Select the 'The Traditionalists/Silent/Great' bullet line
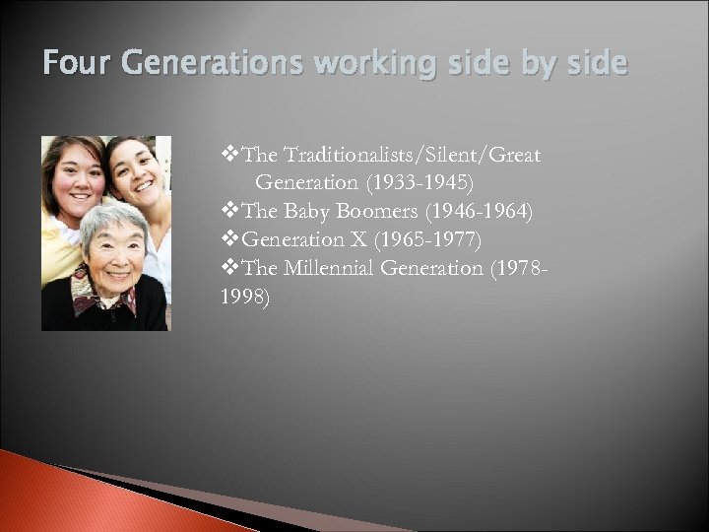Image resolution: width=709 pixels, height=532 pixels. [x=381, y=155]
